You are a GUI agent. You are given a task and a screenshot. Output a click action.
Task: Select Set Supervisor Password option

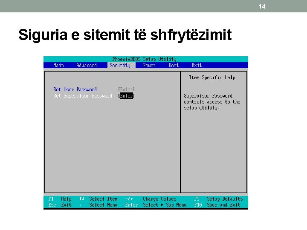(83, 96)
